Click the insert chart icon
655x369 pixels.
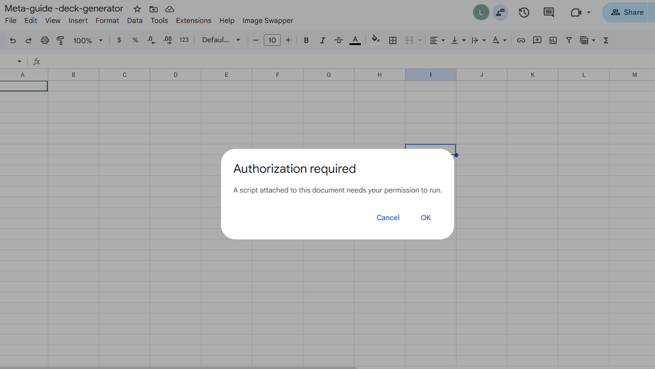(553, 40)
